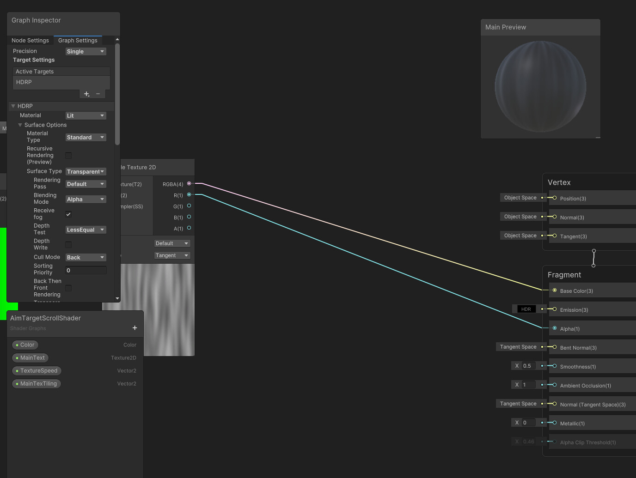Click the B(1) output port
The height and width of the screenshot is (478, 636).
point(189,217)
